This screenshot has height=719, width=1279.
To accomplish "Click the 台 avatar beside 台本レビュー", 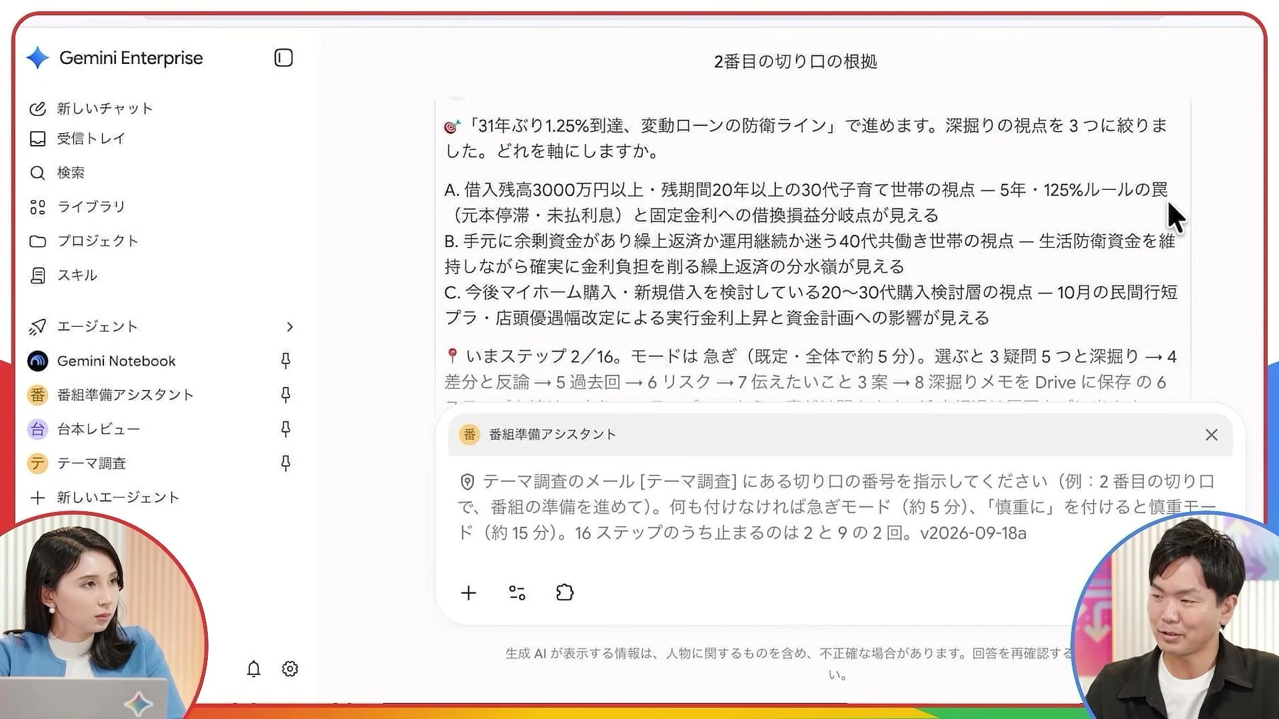I will 37,429.
